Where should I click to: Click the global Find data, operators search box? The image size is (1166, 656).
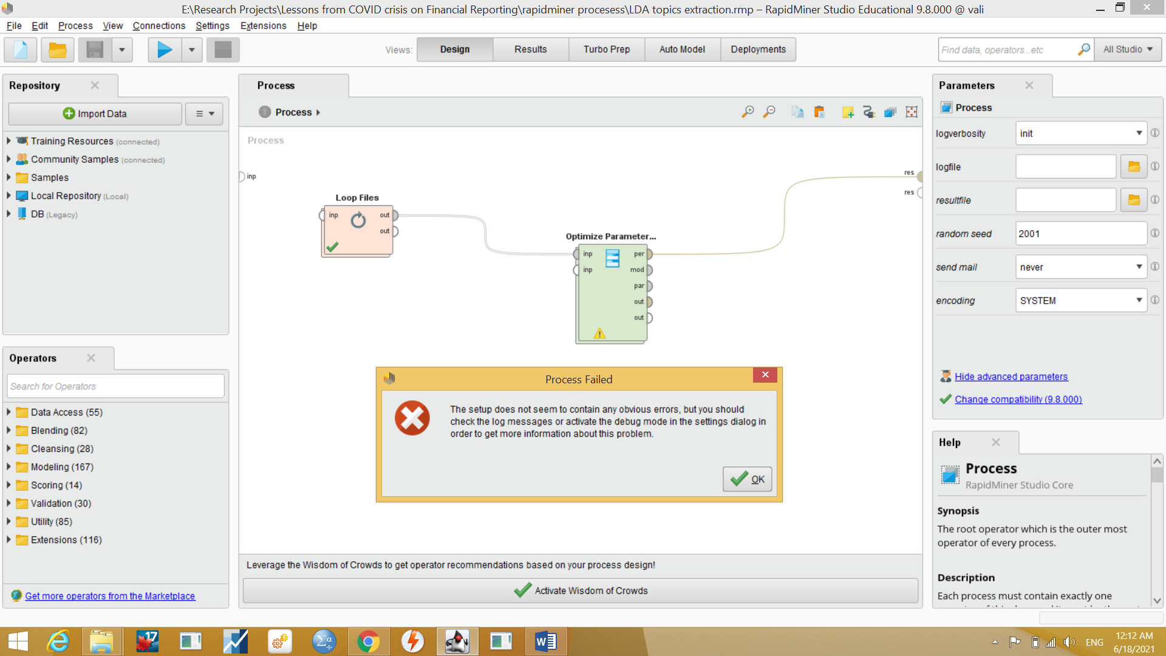pos(1007,49)
